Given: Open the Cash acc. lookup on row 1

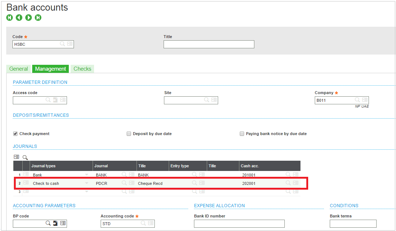Looking at the screenshot, I should (x=288, y=175).
